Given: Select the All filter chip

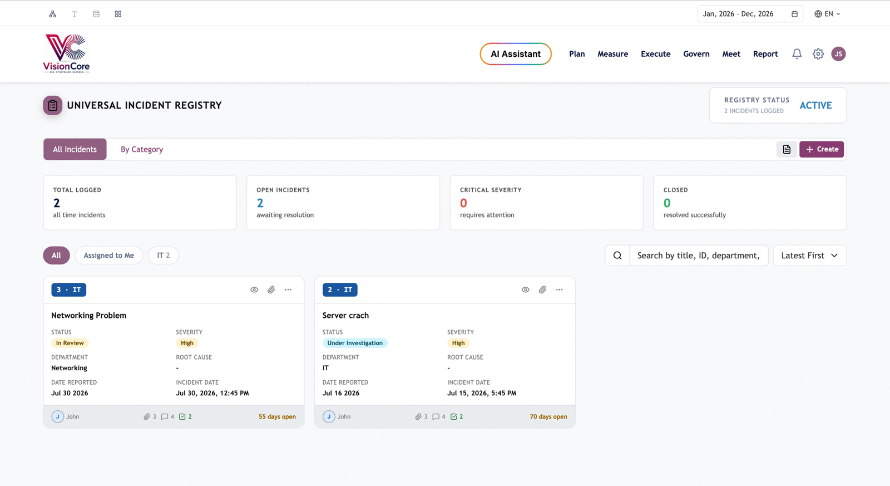Looking at the screenshot, I should (x=56, y=256).
